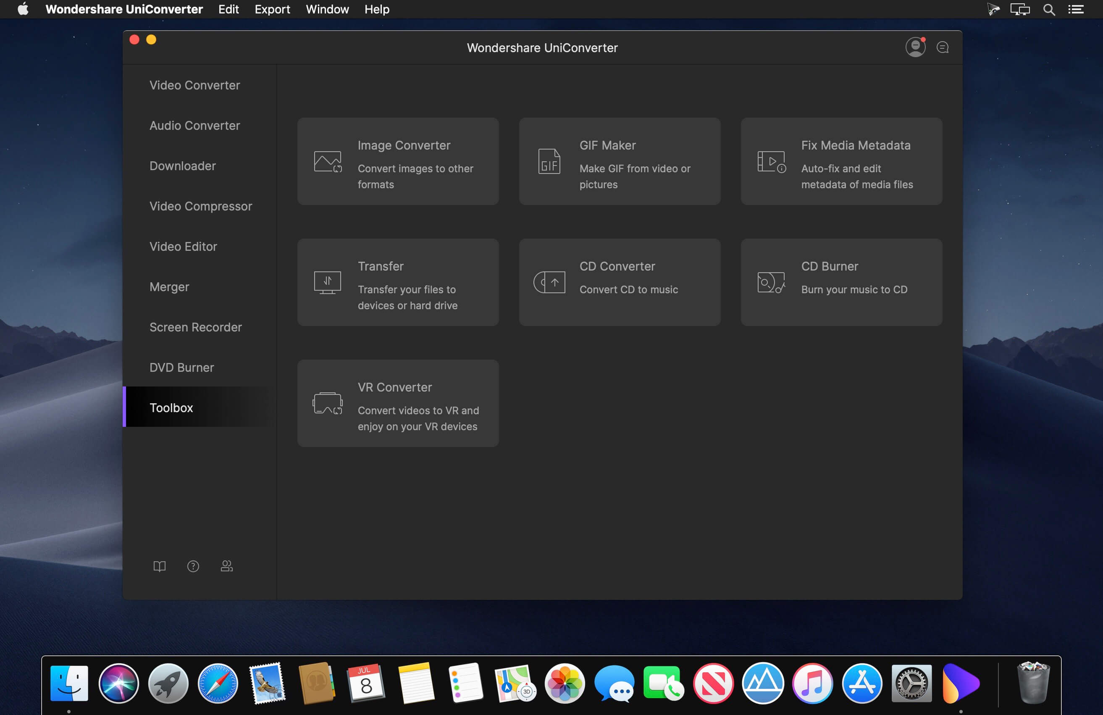Open the Export menu
The height and width of the screenshot is (715, 1103).
(x=272, y=9)
